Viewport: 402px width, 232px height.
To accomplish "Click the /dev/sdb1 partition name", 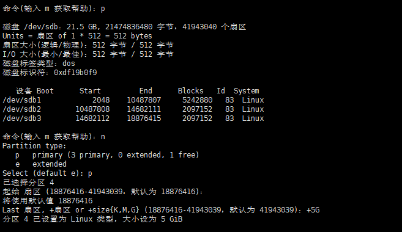I will click(x=22, y=100).
